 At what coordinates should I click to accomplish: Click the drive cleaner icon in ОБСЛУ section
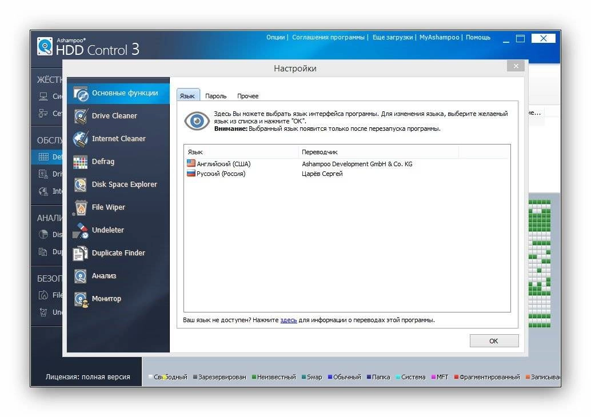[43, 174]
